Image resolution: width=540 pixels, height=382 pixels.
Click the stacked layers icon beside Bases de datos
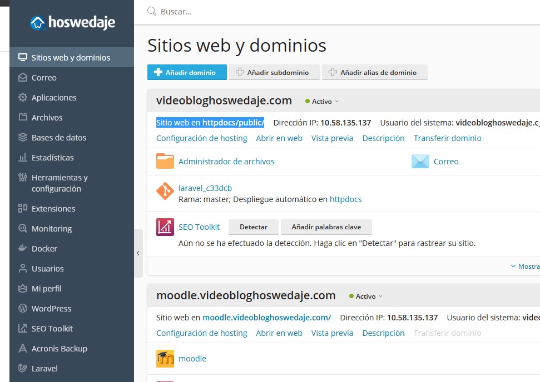coord(23,137)
